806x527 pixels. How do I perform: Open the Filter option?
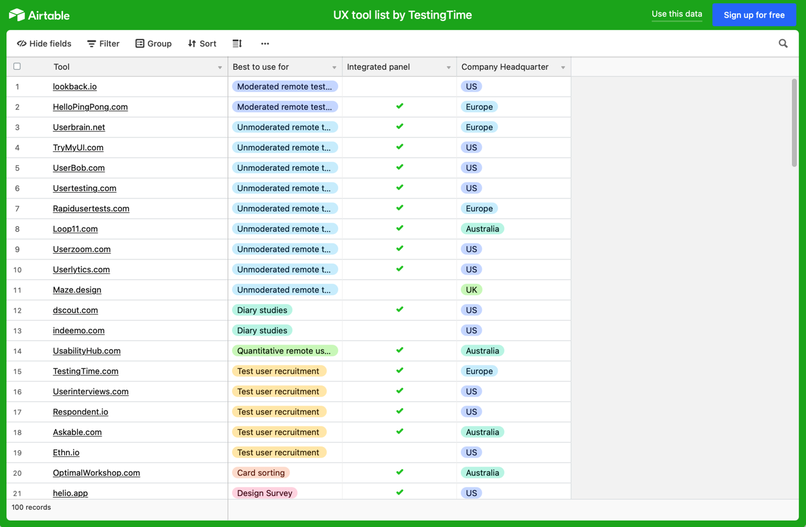pyautogui.click(x=103, y=44)
